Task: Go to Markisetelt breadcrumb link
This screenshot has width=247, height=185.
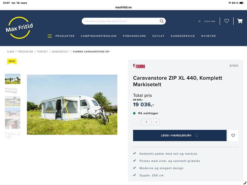Action: click(60, 52)
